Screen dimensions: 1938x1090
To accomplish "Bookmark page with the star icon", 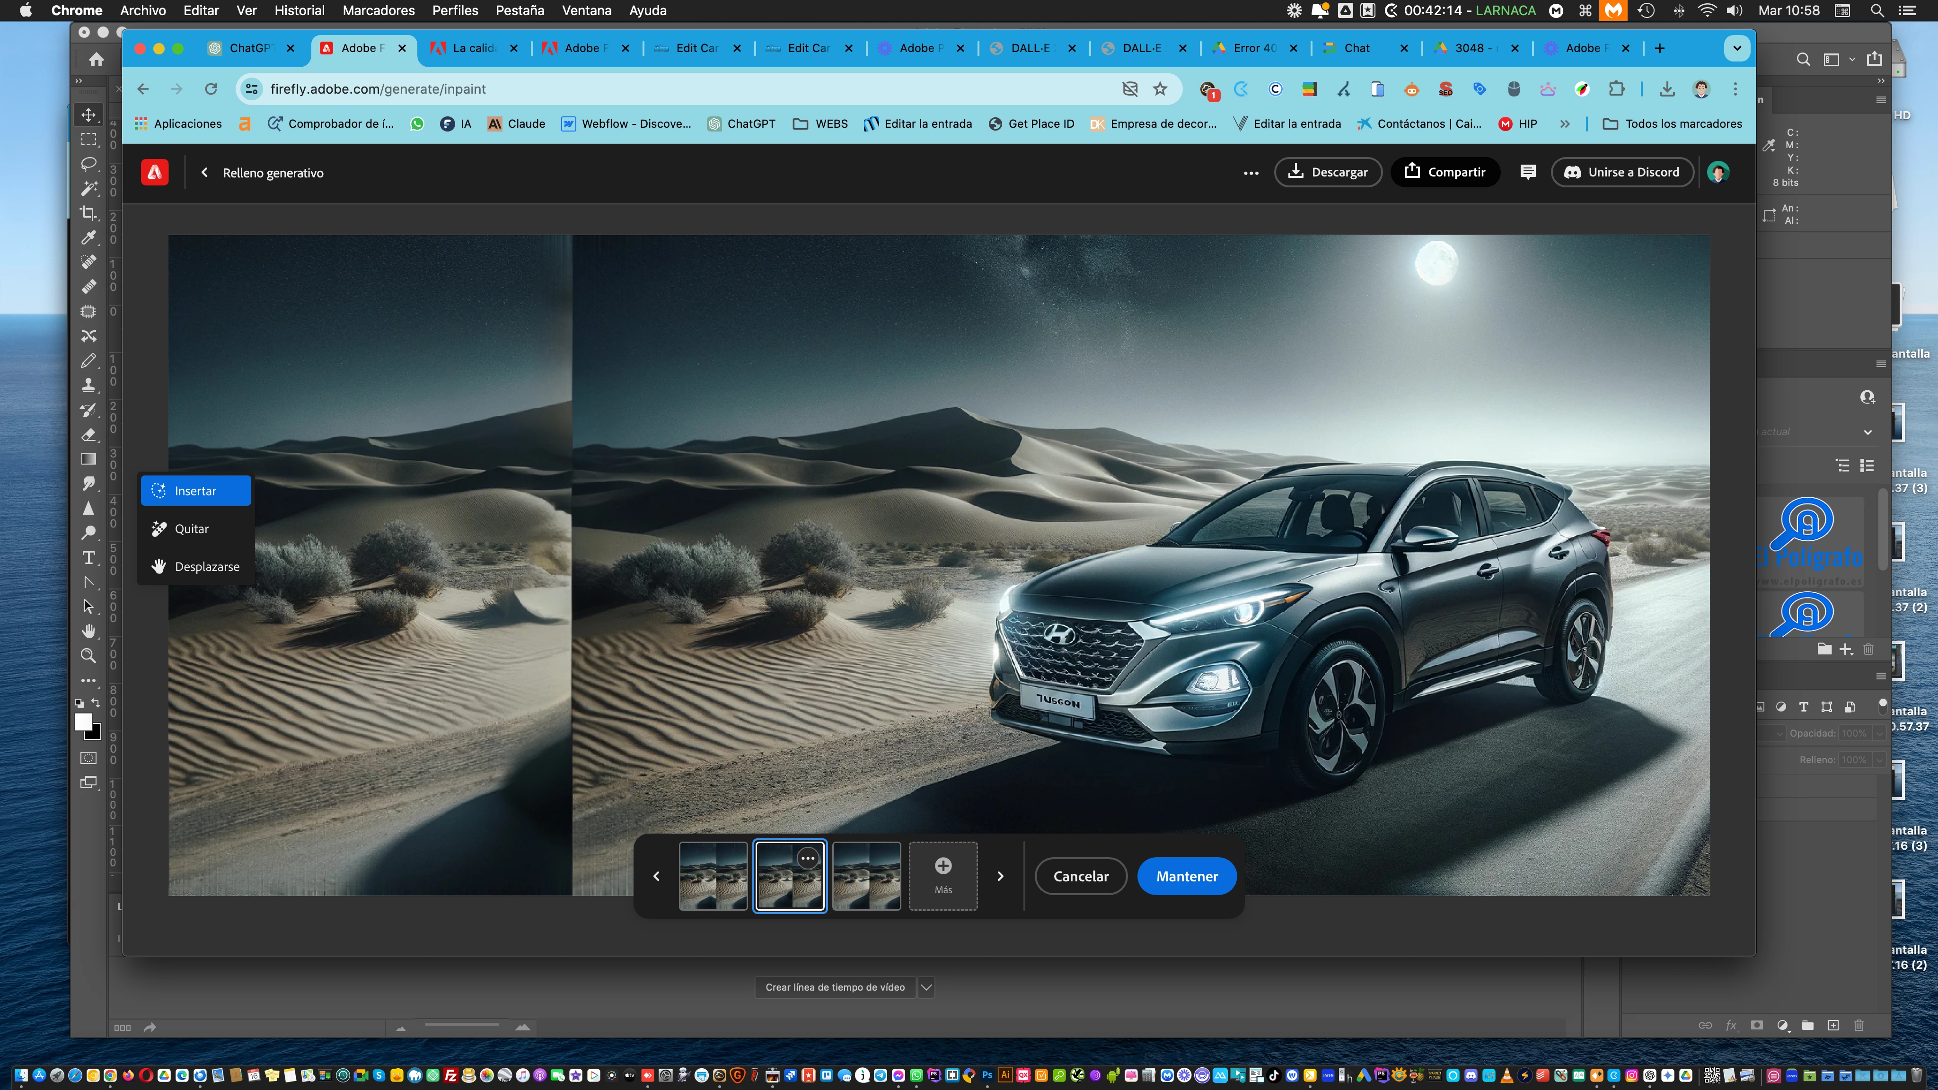I will pos(1160,89).
